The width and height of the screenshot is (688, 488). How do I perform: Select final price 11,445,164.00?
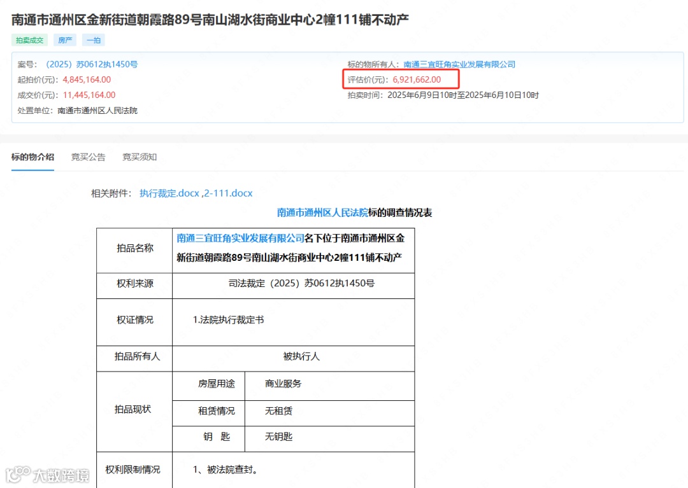[x=89, y=95]
